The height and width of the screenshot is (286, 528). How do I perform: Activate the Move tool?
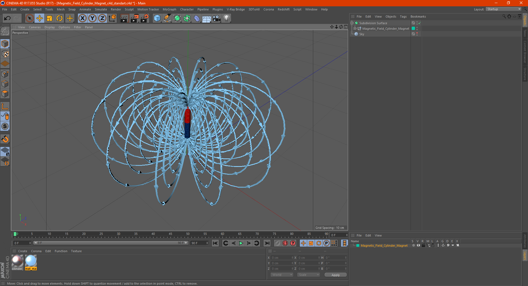pos(40,18)
